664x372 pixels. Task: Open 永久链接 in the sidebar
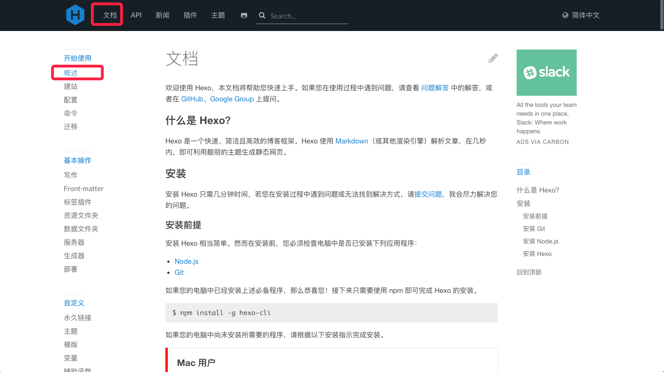coord(78,317)
